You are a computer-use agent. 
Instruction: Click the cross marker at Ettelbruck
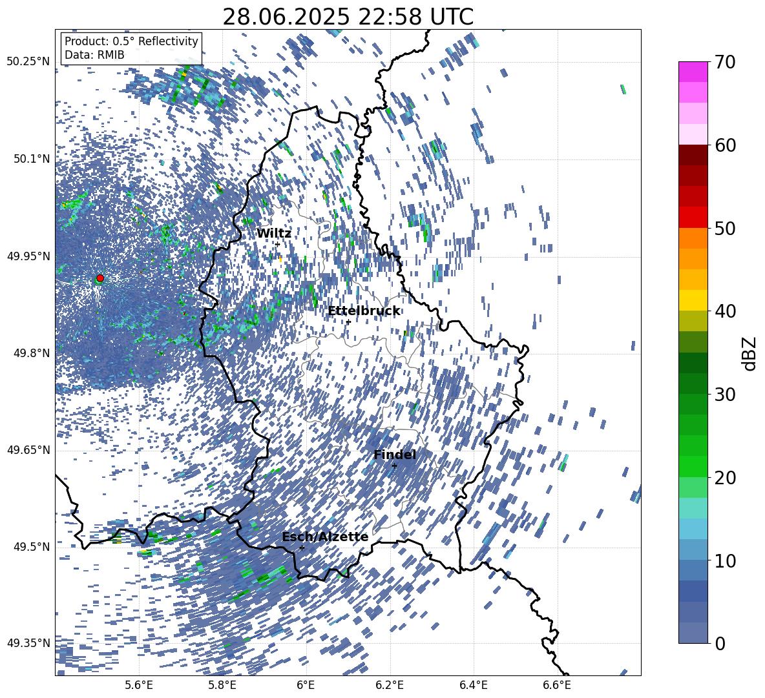348,322
